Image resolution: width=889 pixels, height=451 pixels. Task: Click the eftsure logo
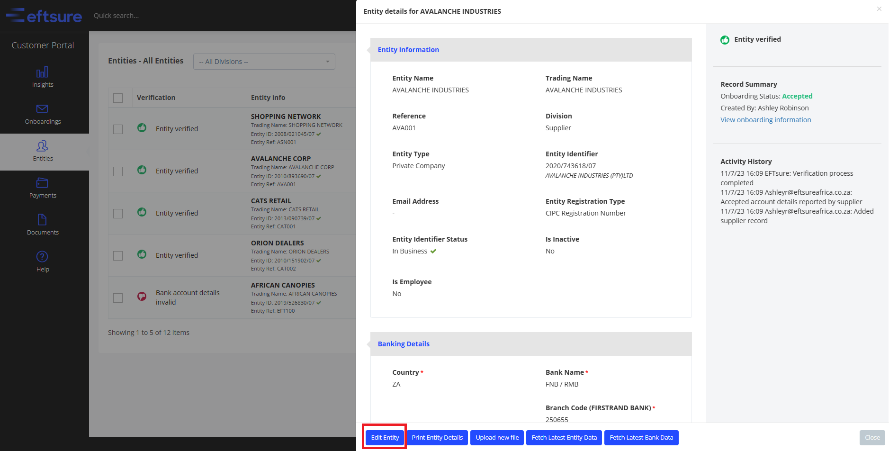tap(44, 16)
